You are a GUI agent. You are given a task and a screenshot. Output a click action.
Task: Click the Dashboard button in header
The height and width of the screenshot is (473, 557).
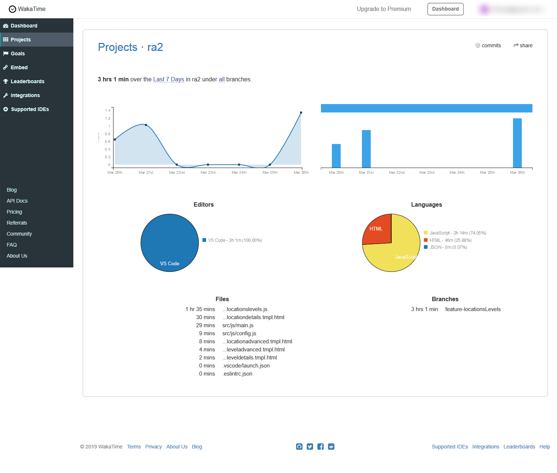446,9
